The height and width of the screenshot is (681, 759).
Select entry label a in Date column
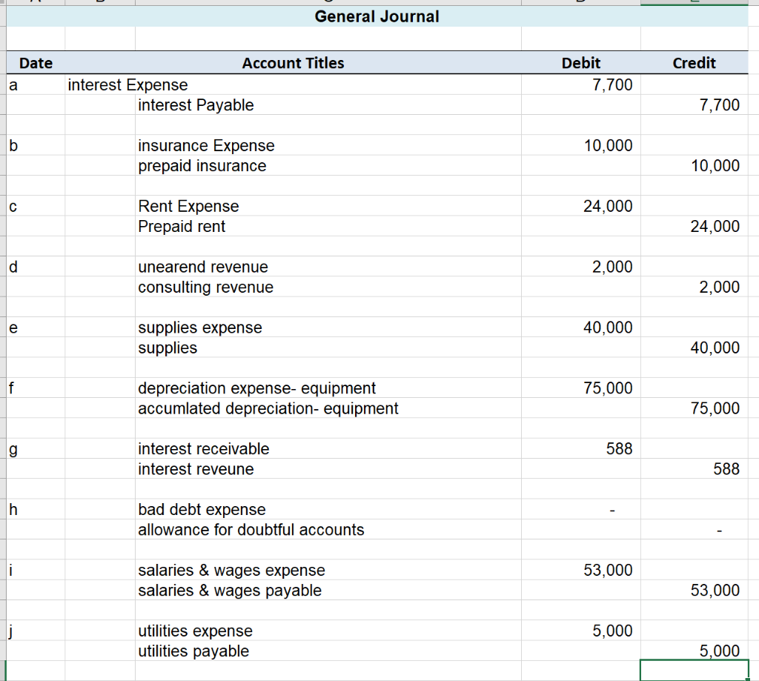36,84
